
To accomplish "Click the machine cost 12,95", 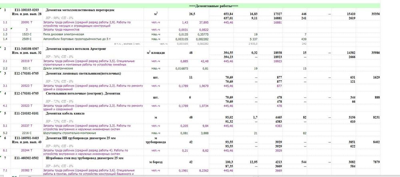I will (x=254, y=162).
